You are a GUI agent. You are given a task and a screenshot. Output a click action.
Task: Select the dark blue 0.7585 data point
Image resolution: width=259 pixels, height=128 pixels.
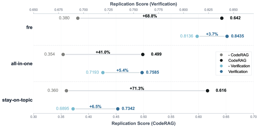click(x=142, y=72)
